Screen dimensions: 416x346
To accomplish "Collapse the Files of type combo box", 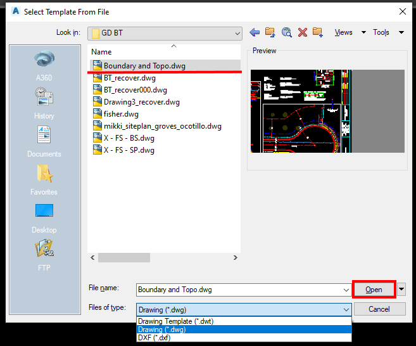I will click(346, 310).
